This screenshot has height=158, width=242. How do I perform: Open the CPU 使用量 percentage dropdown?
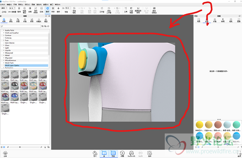[x=12, y=8]
